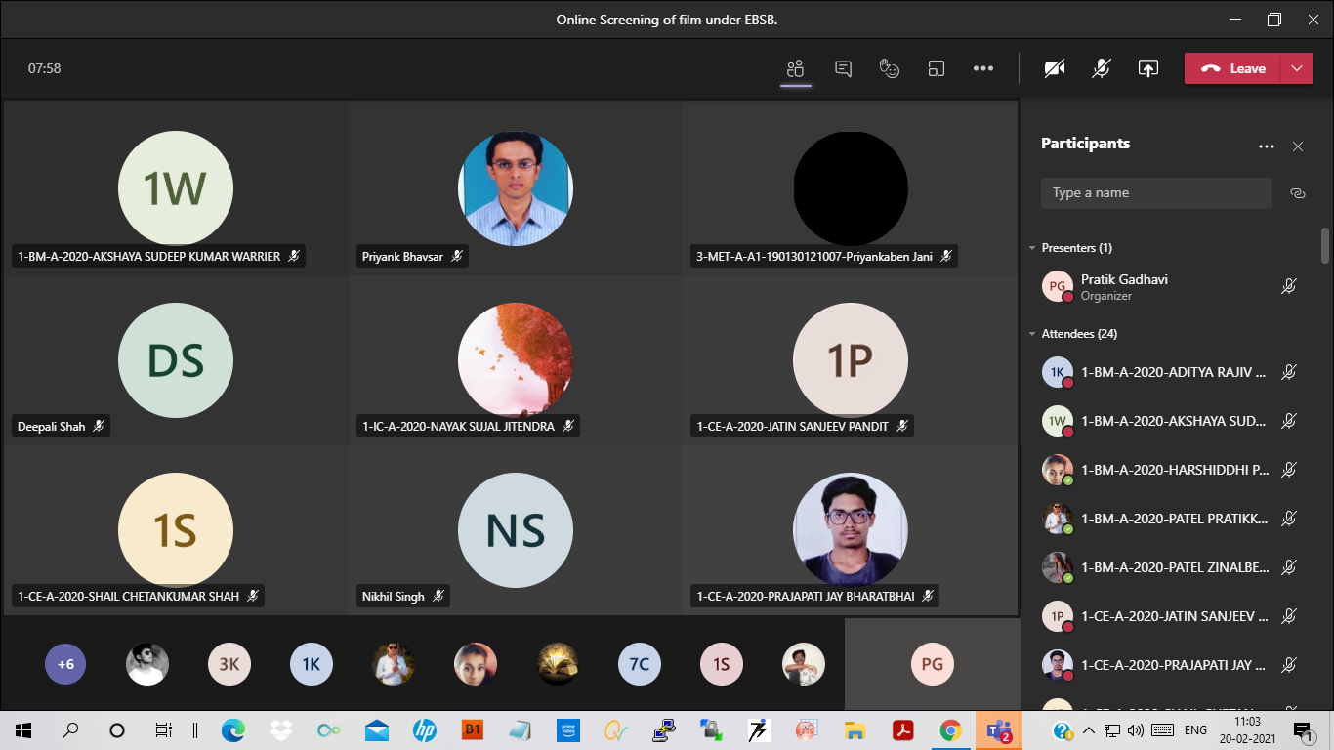Screen dimensions: 1334x750
Task: Select attendee 1-CE-A-2020-JATIN SANJEEV in list
Action: pyautogui.click(x=1170, y=616)
